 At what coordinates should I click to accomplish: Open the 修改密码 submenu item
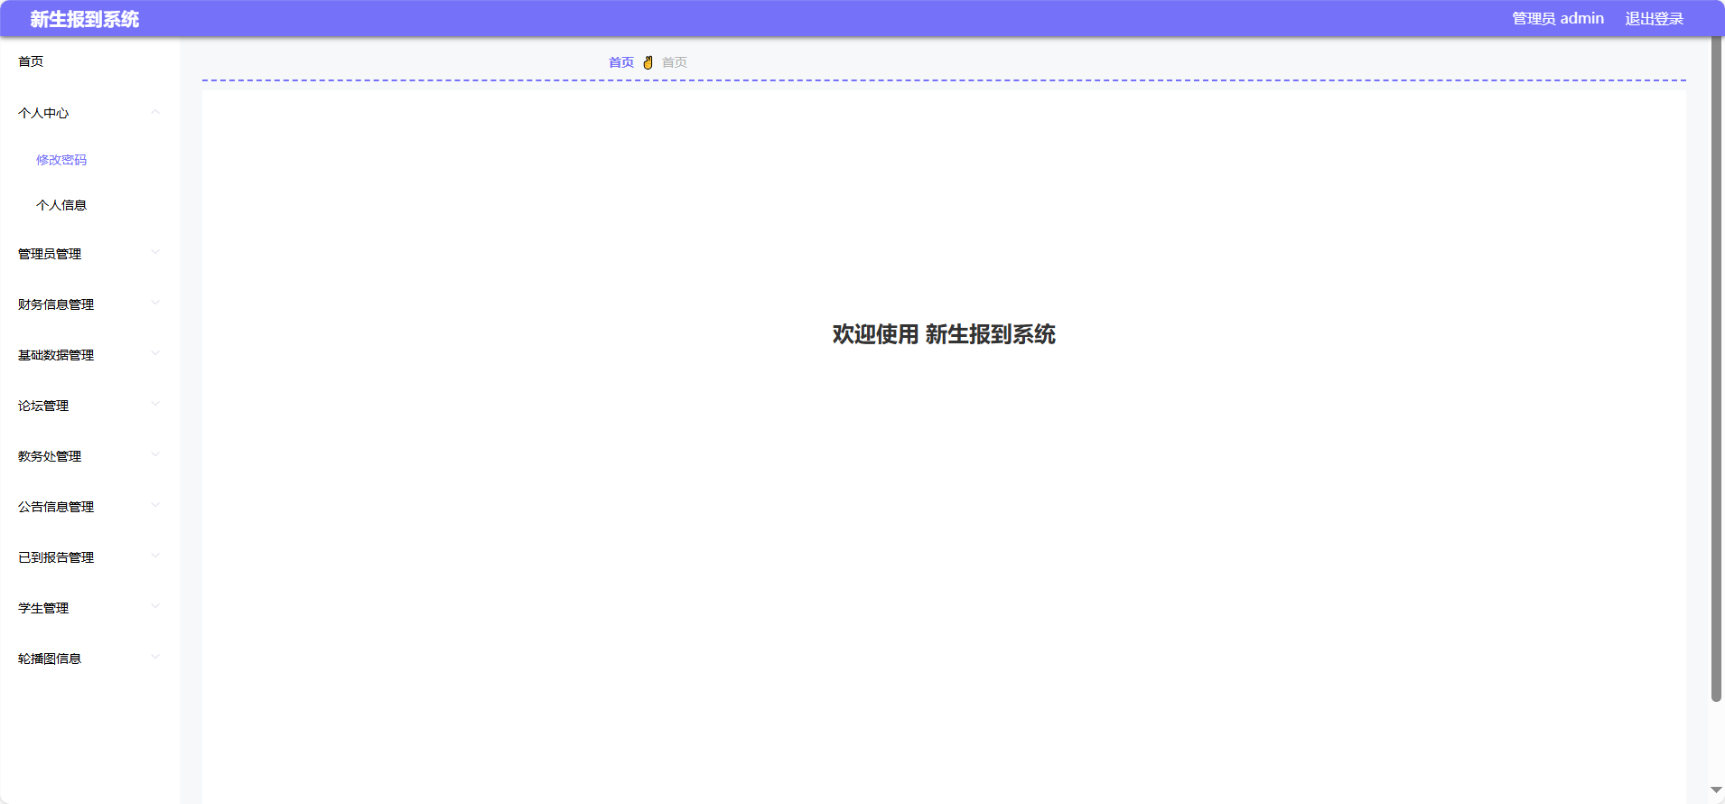61,160
